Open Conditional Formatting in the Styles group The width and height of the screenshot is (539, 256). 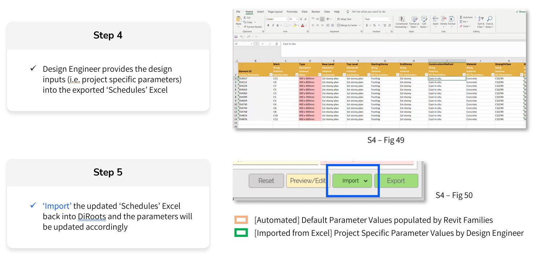point(402,19)
